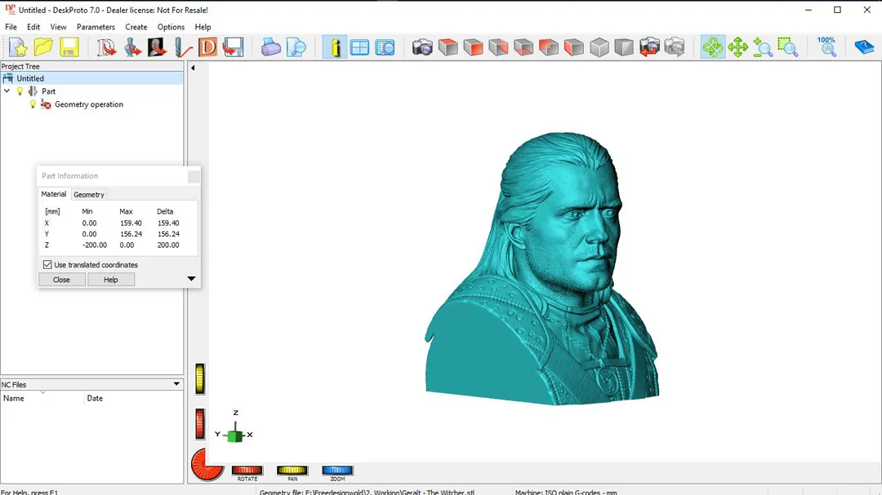The width and height of the screenshot is (882, 495).
Task: Click the 100% zoom magnifier icon
Action: pos(826,47)
